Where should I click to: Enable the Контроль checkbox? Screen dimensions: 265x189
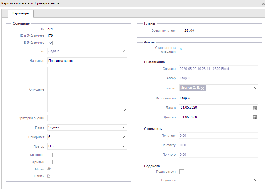click(x=50, y=155)
